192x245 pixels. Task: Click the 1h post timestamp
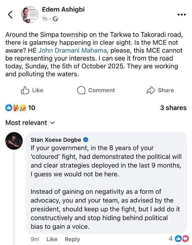pyautogui.click(x=45, y=19)
